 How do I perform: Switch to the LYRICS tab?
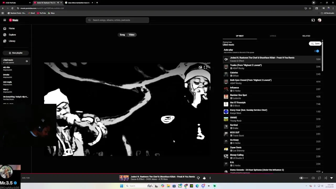pyautogui.click(x=273, y=36)
